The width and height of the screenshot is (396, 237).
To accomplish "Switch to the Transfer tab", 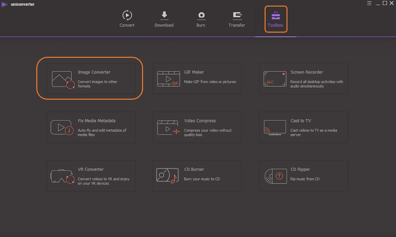I will click(x=237, y=19).
